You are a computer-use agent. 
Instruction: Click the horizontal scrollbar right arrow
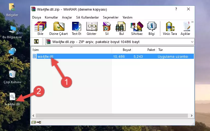pyautogui.click(x=192, y=115)
